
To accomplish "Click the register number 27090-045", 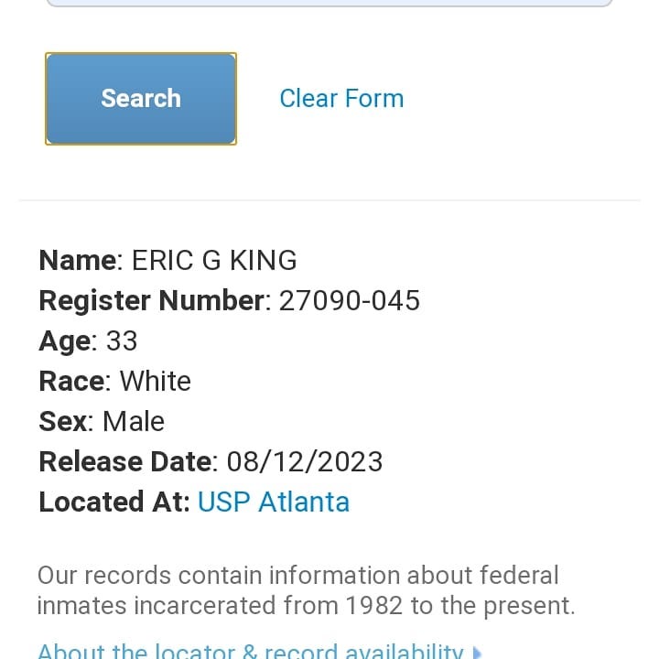I will (x=350, y=300).
